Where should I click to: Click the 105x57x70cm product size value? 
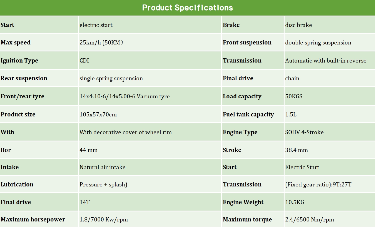98,114
